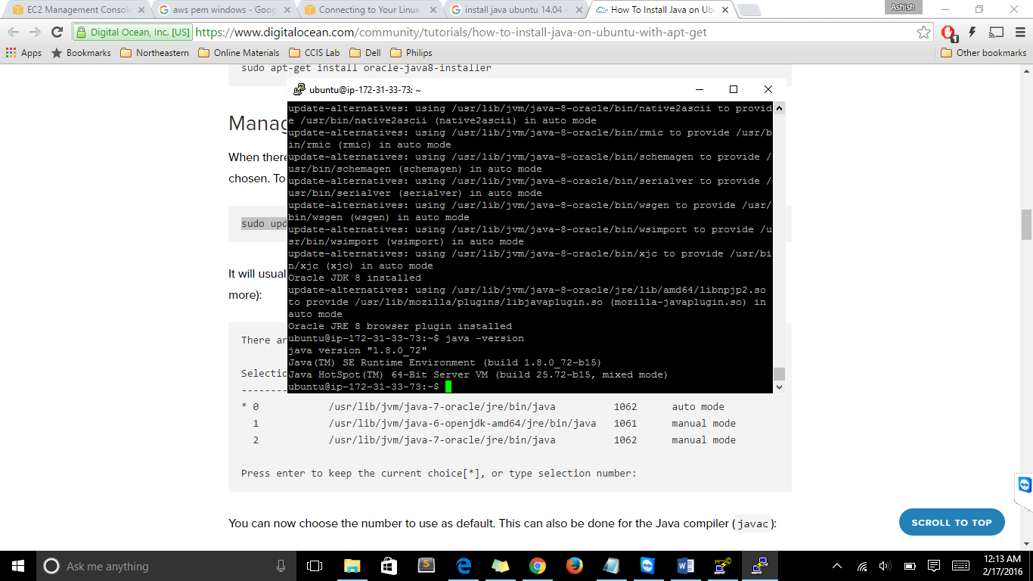Click the PuTTY terminal scrollbar down arrow

[779, 387]
